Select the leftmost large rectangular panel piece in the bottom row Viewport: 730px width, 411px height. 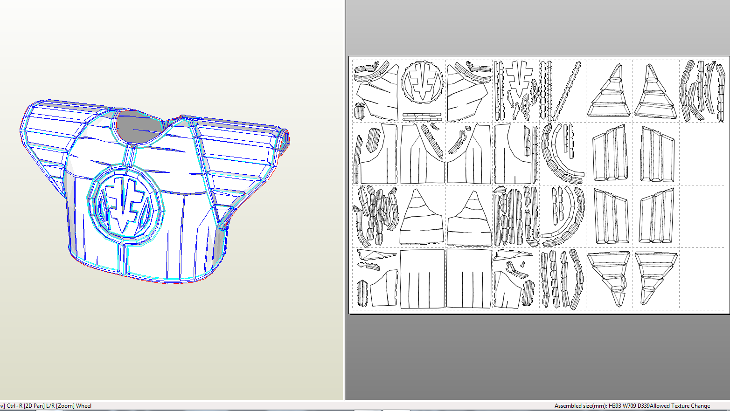point(422,279)
